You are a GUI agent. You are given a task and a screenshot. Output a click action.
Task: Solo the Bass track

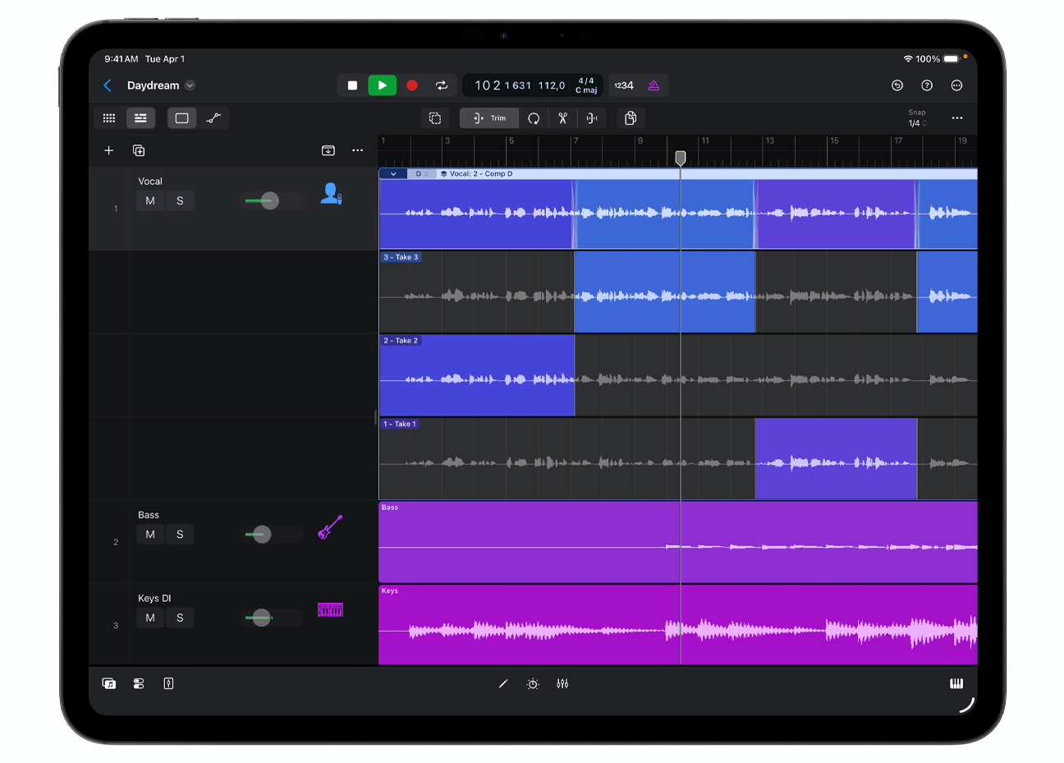[180, 534]
